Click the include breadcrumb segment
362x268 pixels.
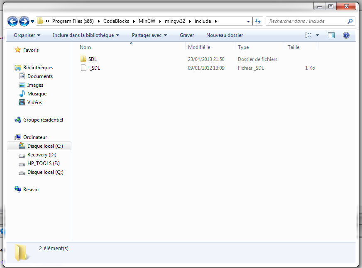pyautogui.click(x=203, y=21)
